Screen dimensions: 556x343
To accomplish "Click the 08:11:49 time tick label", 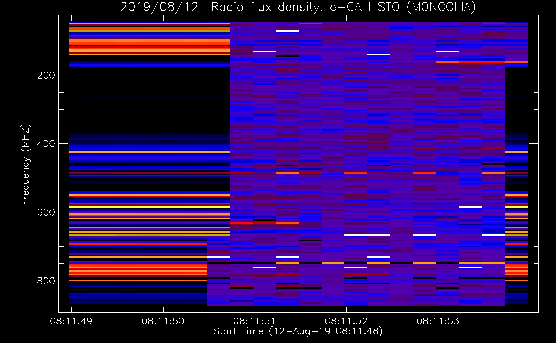I will pos(71,321).
